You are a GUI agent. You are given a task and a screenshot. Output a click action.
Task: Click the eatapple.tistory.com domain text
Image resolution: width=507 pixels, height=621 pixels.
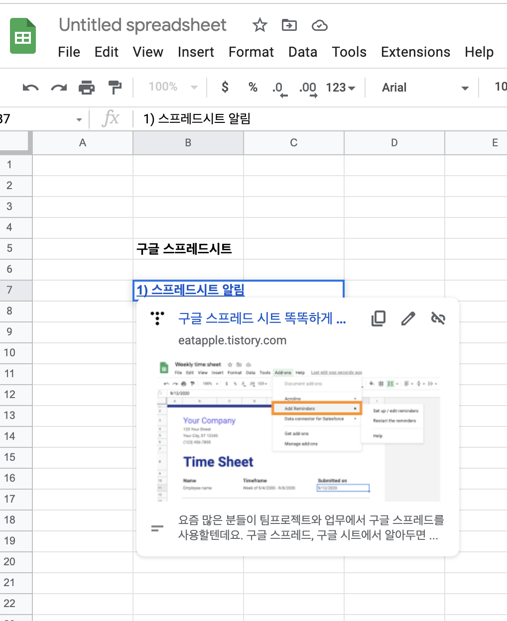pyautogui.click(x=232, y=340)
